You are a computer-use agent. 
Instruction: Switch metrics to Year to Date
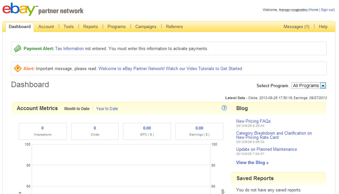click(107, 109)
